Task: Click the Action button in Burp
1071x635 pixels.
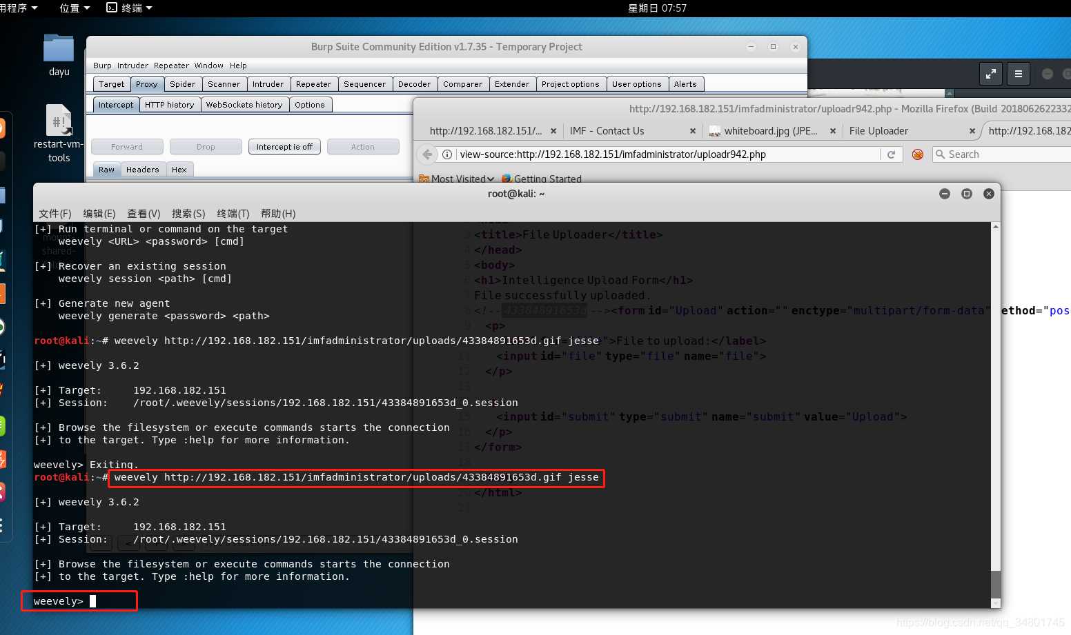Action: click(363, 147)
